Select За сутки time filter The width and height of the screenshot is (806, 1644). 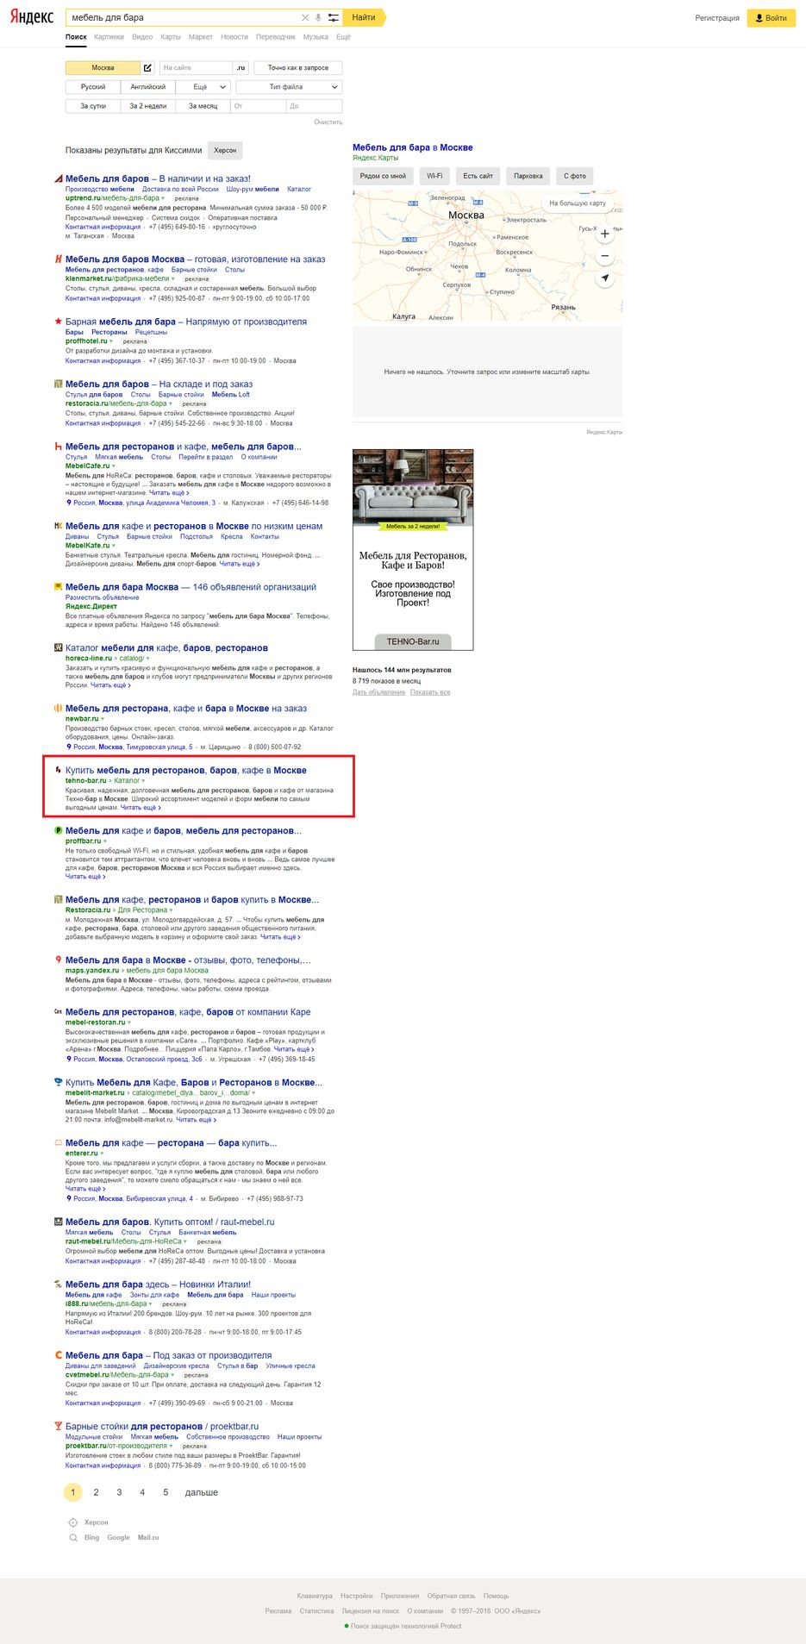click(93, 106)
